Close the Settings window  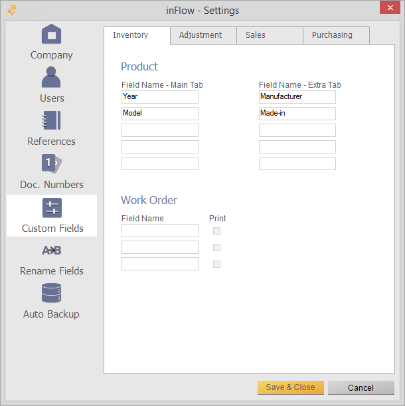tap(390, 7)
